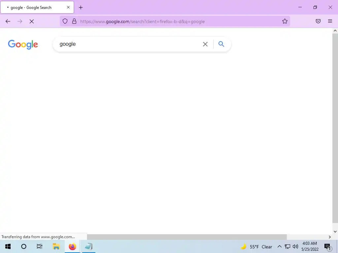Click the forward navigation arrow
The height and width of the screenshot is (253, 338).
tap(20, 21)
